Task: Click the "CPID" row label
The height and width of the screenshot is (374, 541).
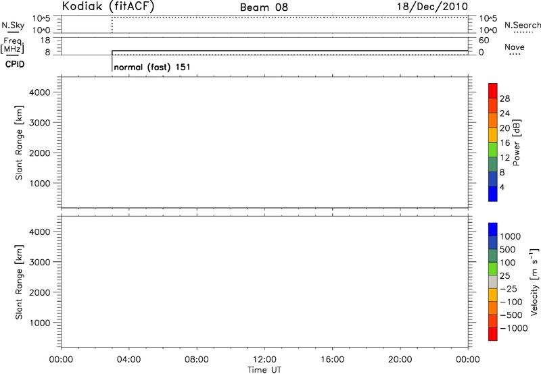Action: [15, 64]
